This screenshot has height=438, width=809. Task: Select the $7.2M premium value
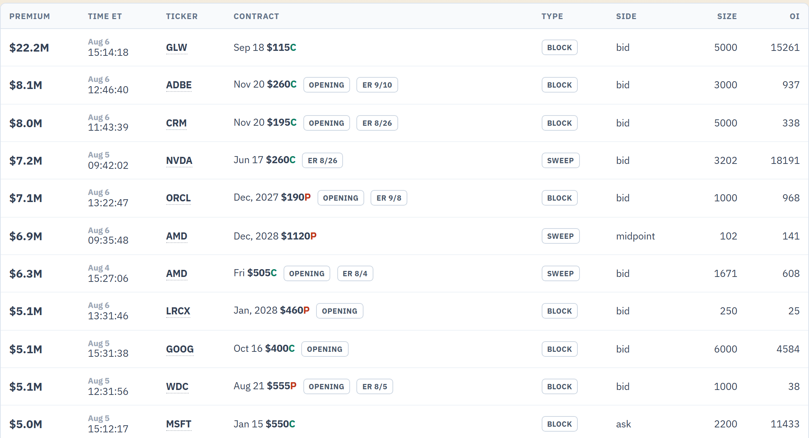[x=26, y=161]
